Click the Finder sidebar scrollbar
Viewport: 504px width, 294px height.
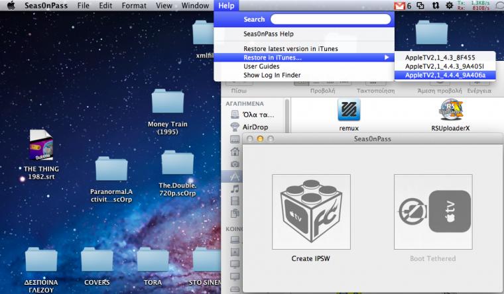coord(287,115)
